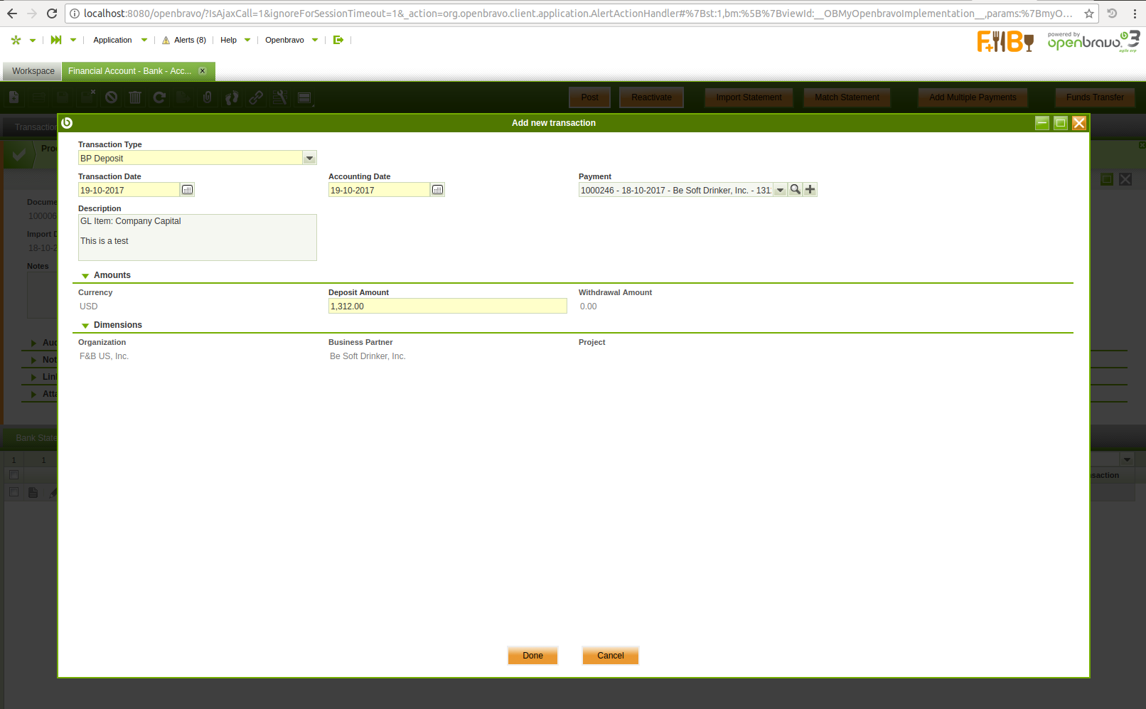Screen dimensions: 1146x709
Task: Click the Description text area
Action: (198, 238)
